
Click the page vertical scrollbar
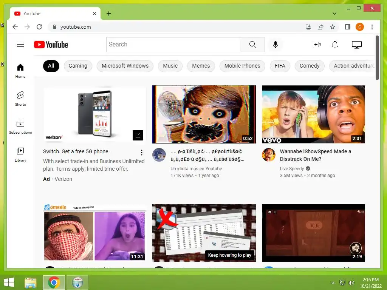click(377, 58)
